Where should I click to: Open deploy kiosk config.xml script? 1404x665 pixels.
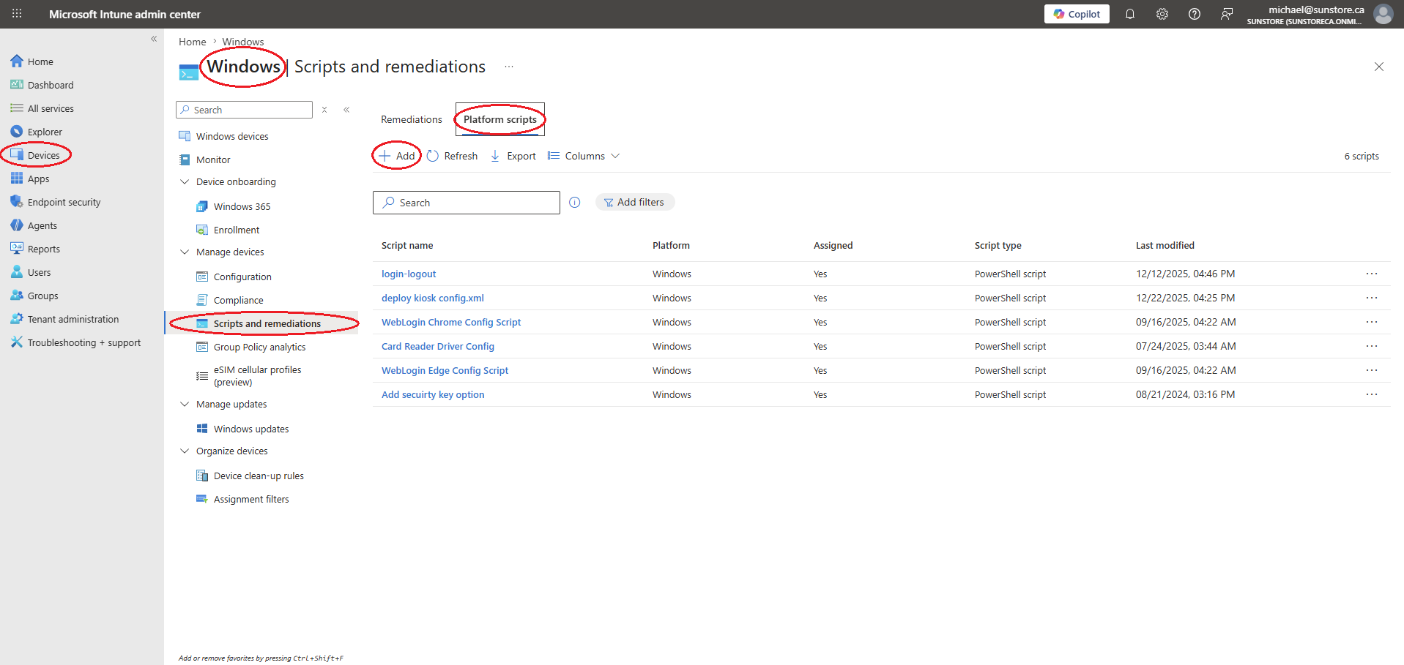pos(433,298)
